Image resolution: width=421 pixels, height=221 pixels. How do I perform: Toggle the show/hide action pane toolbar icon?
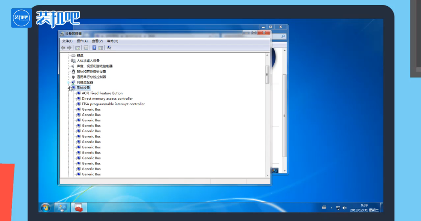point(101,48)
